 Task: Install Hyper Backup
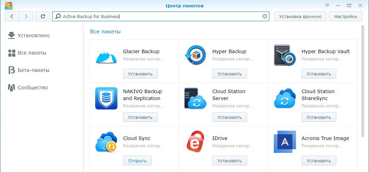tap(229, 74)
